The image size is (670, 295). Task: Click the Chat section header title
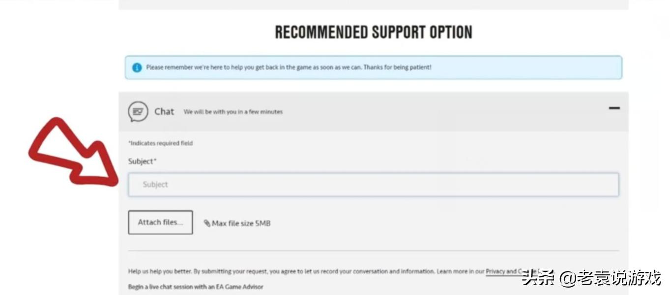(x=164, y=111)
